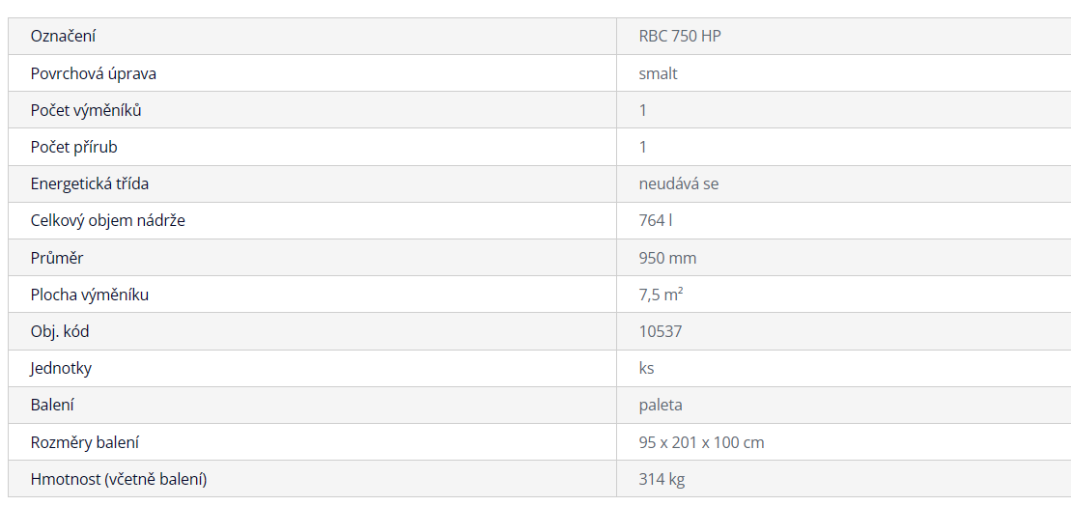Screen dimensions: 1071x506
Task: Click the "Energetická třída" label
Action: [x=89, y=183]
